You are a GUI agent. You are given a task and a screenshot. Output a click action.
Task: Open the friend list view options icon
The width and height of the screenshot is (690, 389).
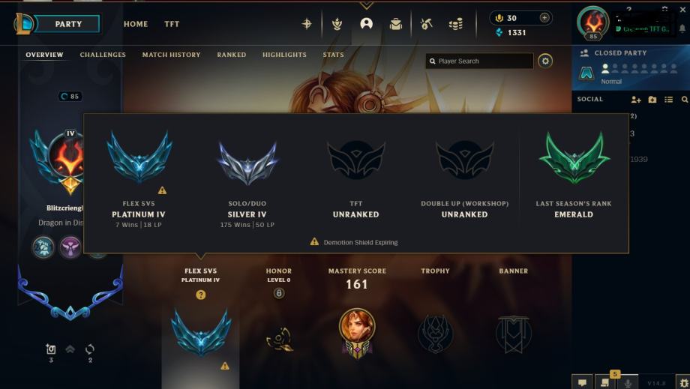pos(668,100)
